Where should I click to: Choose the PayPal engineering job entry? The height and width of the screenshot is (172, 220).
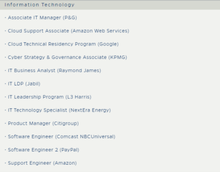(44, 150)
